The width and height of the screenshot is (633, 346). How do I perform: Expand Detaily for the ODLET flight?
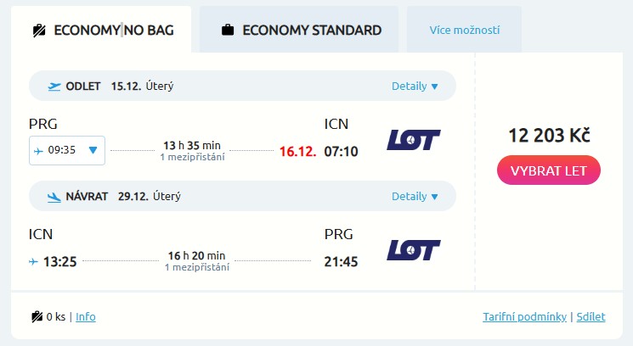tap(415, 86)
